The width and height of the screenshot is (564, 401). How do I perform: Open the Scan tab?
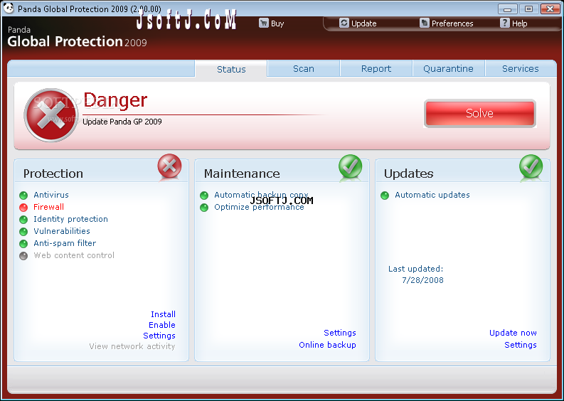click(304, 68)
